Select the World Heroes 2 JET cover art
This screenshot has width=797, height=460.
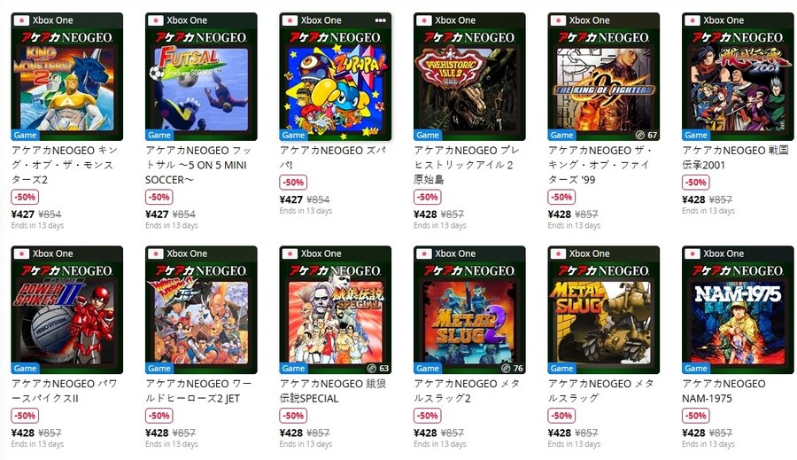tap(201, 317)
